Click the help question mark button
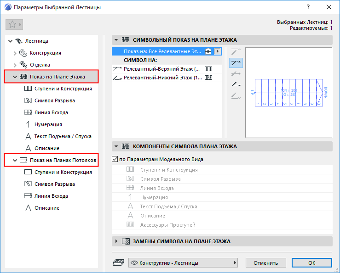Screen dimensions: 340x273 (308, 7)
